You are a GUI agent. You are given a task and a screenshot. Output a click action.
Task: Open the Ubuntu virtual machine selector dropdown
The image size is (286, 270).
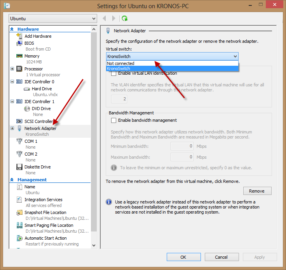[x=53, y=19]
